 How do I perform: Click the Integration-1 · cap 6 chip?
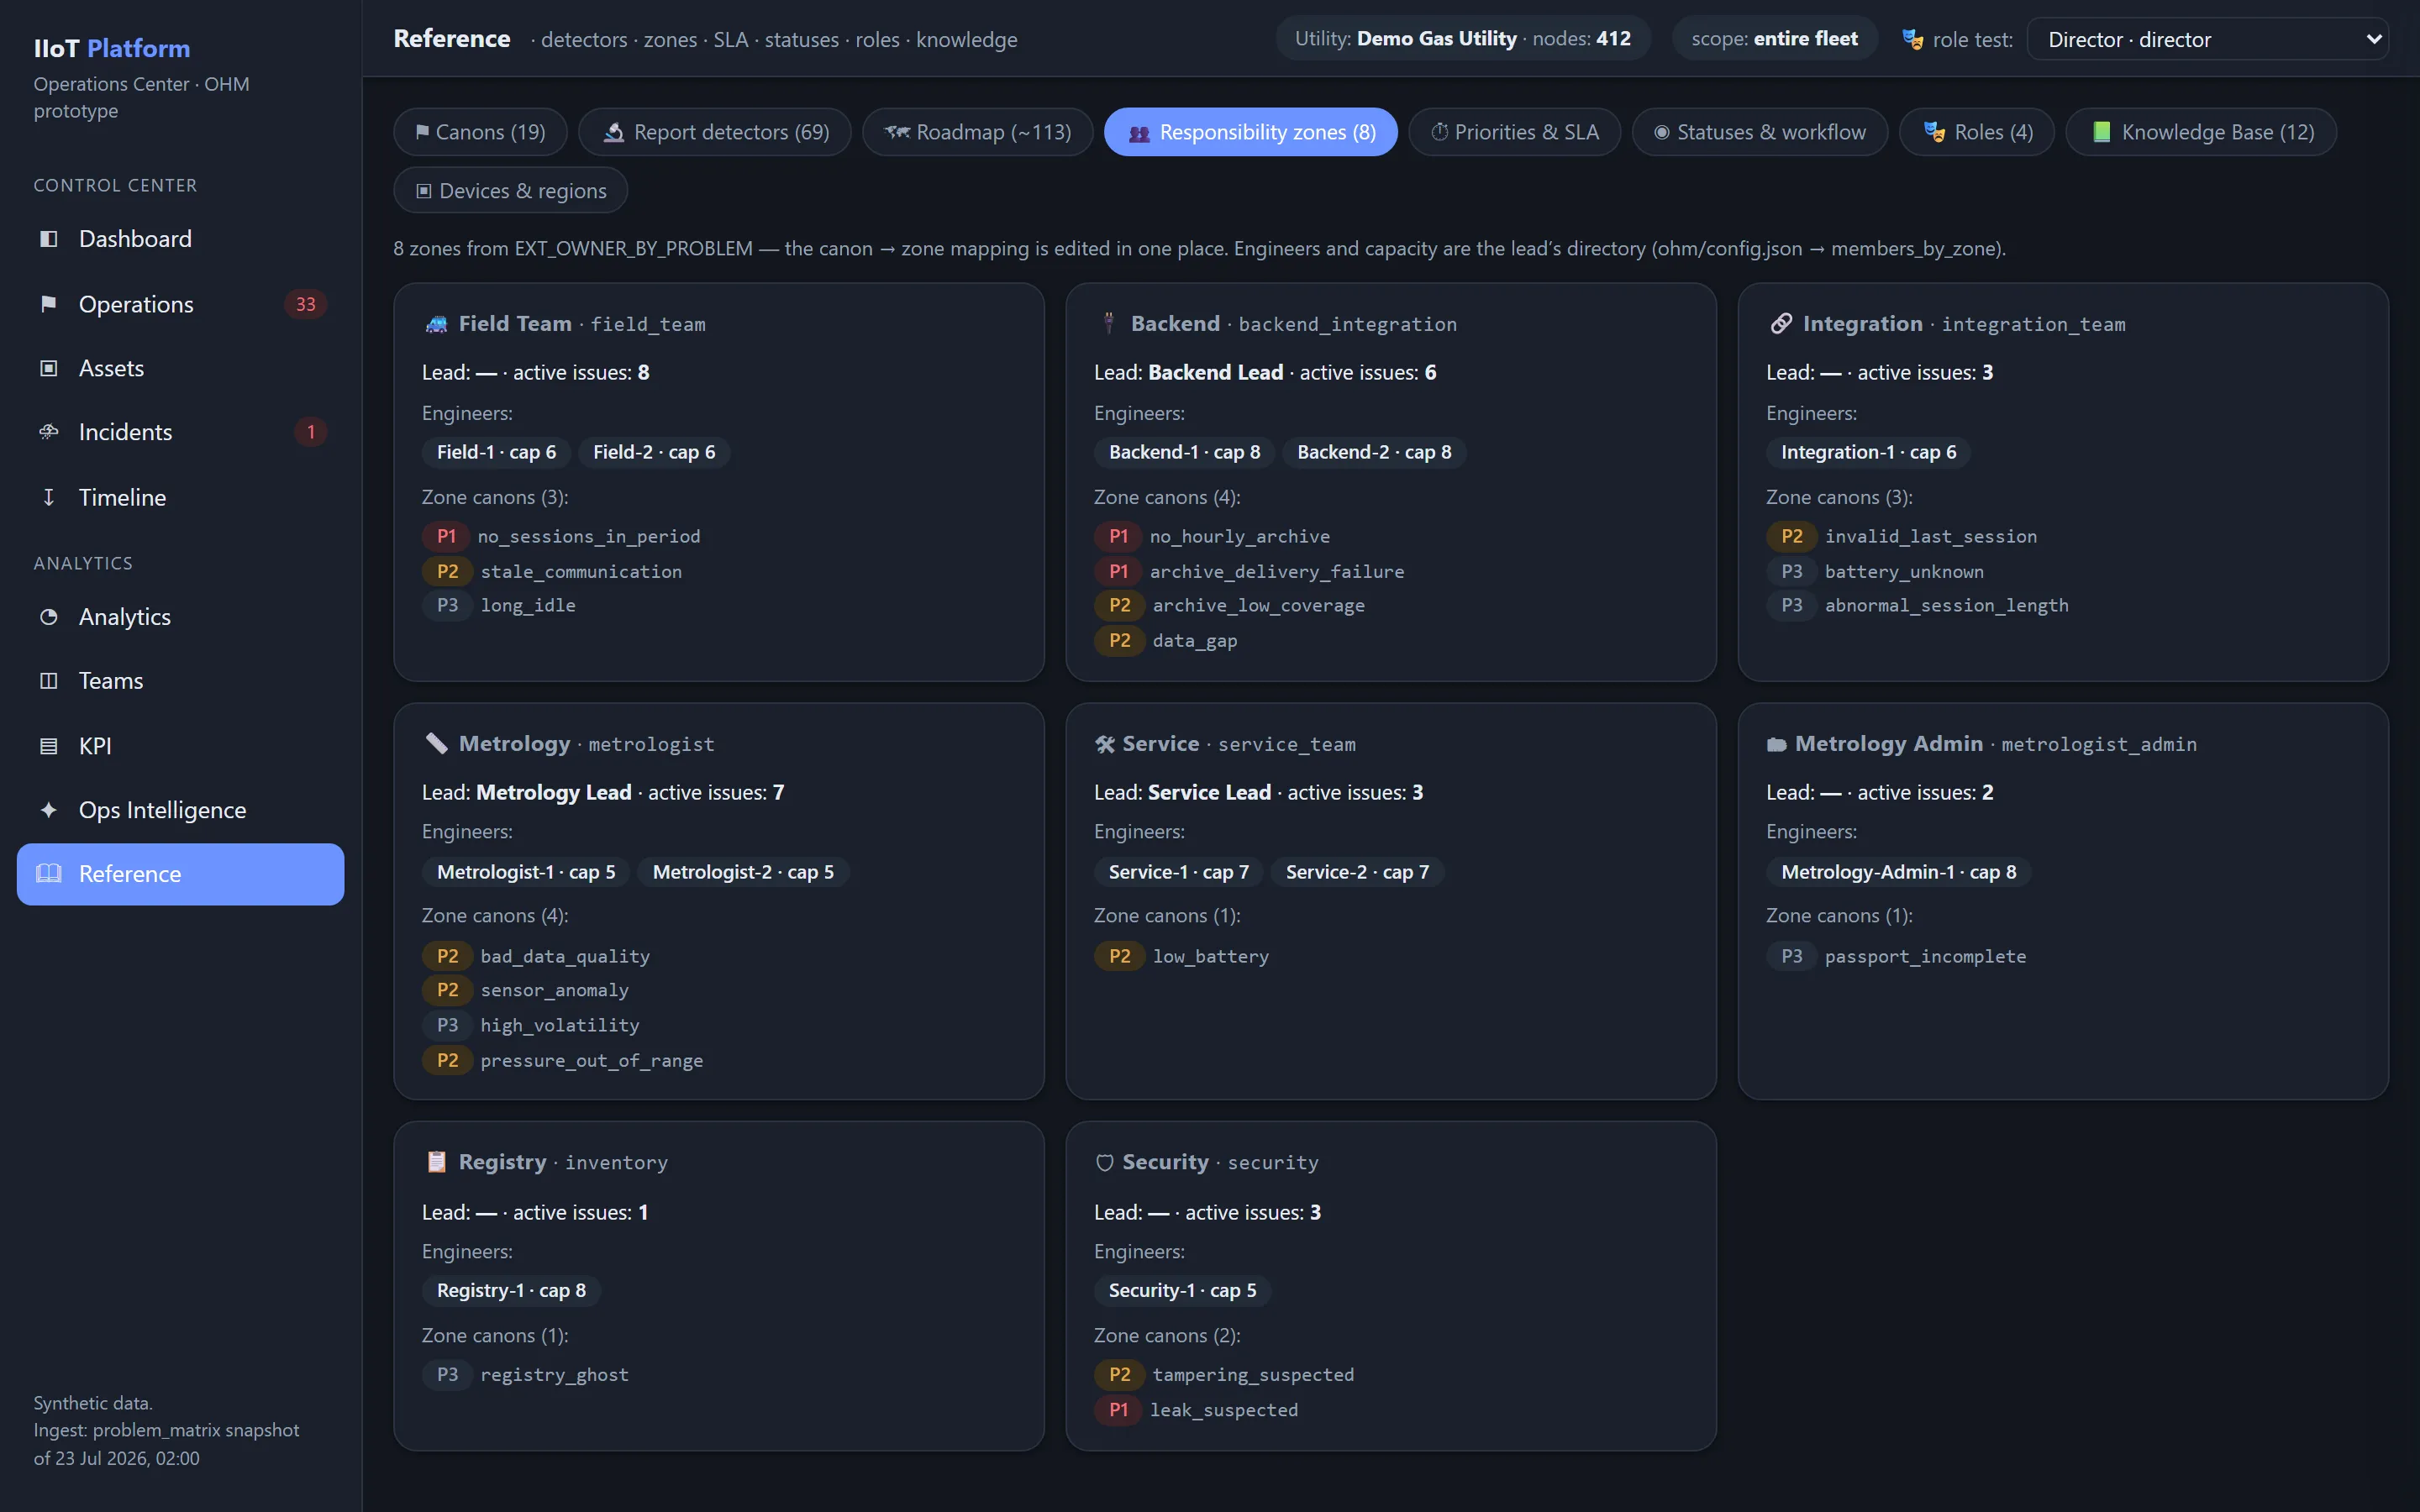click(x=1868, y=452)
